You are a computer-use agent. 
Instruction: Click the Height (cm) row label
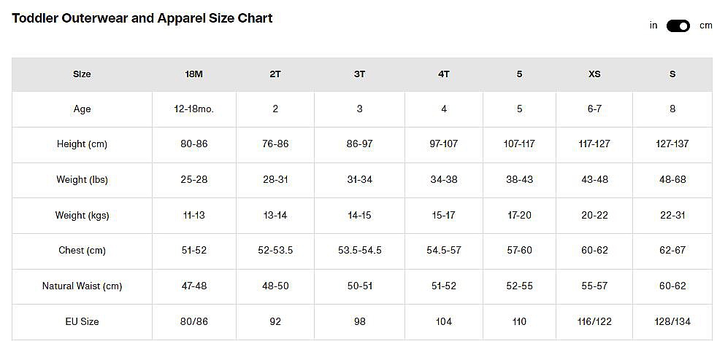(82, 144)
